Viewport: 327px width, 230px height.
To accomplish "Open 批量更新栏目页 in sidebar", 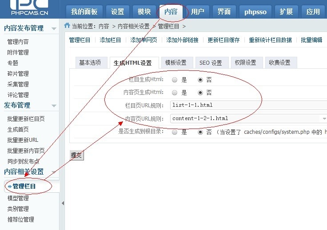I will pos(26,119).
